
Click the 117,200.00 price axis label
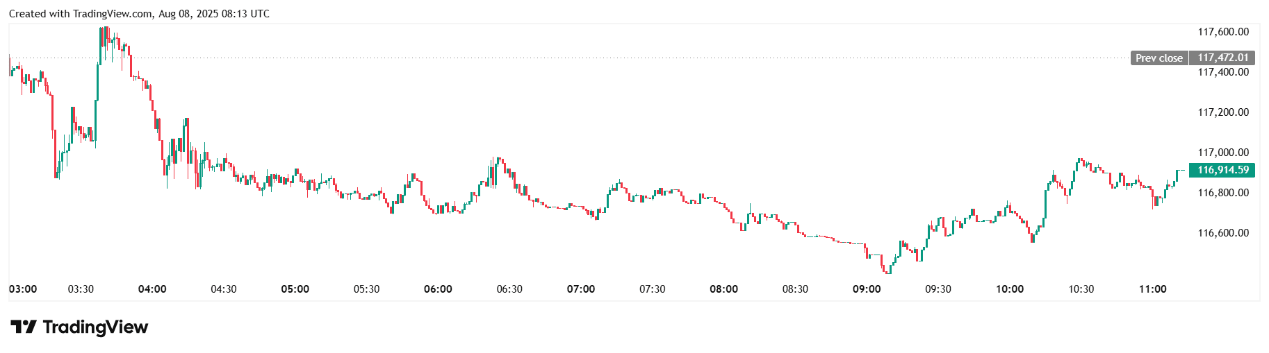point(1222,112)
